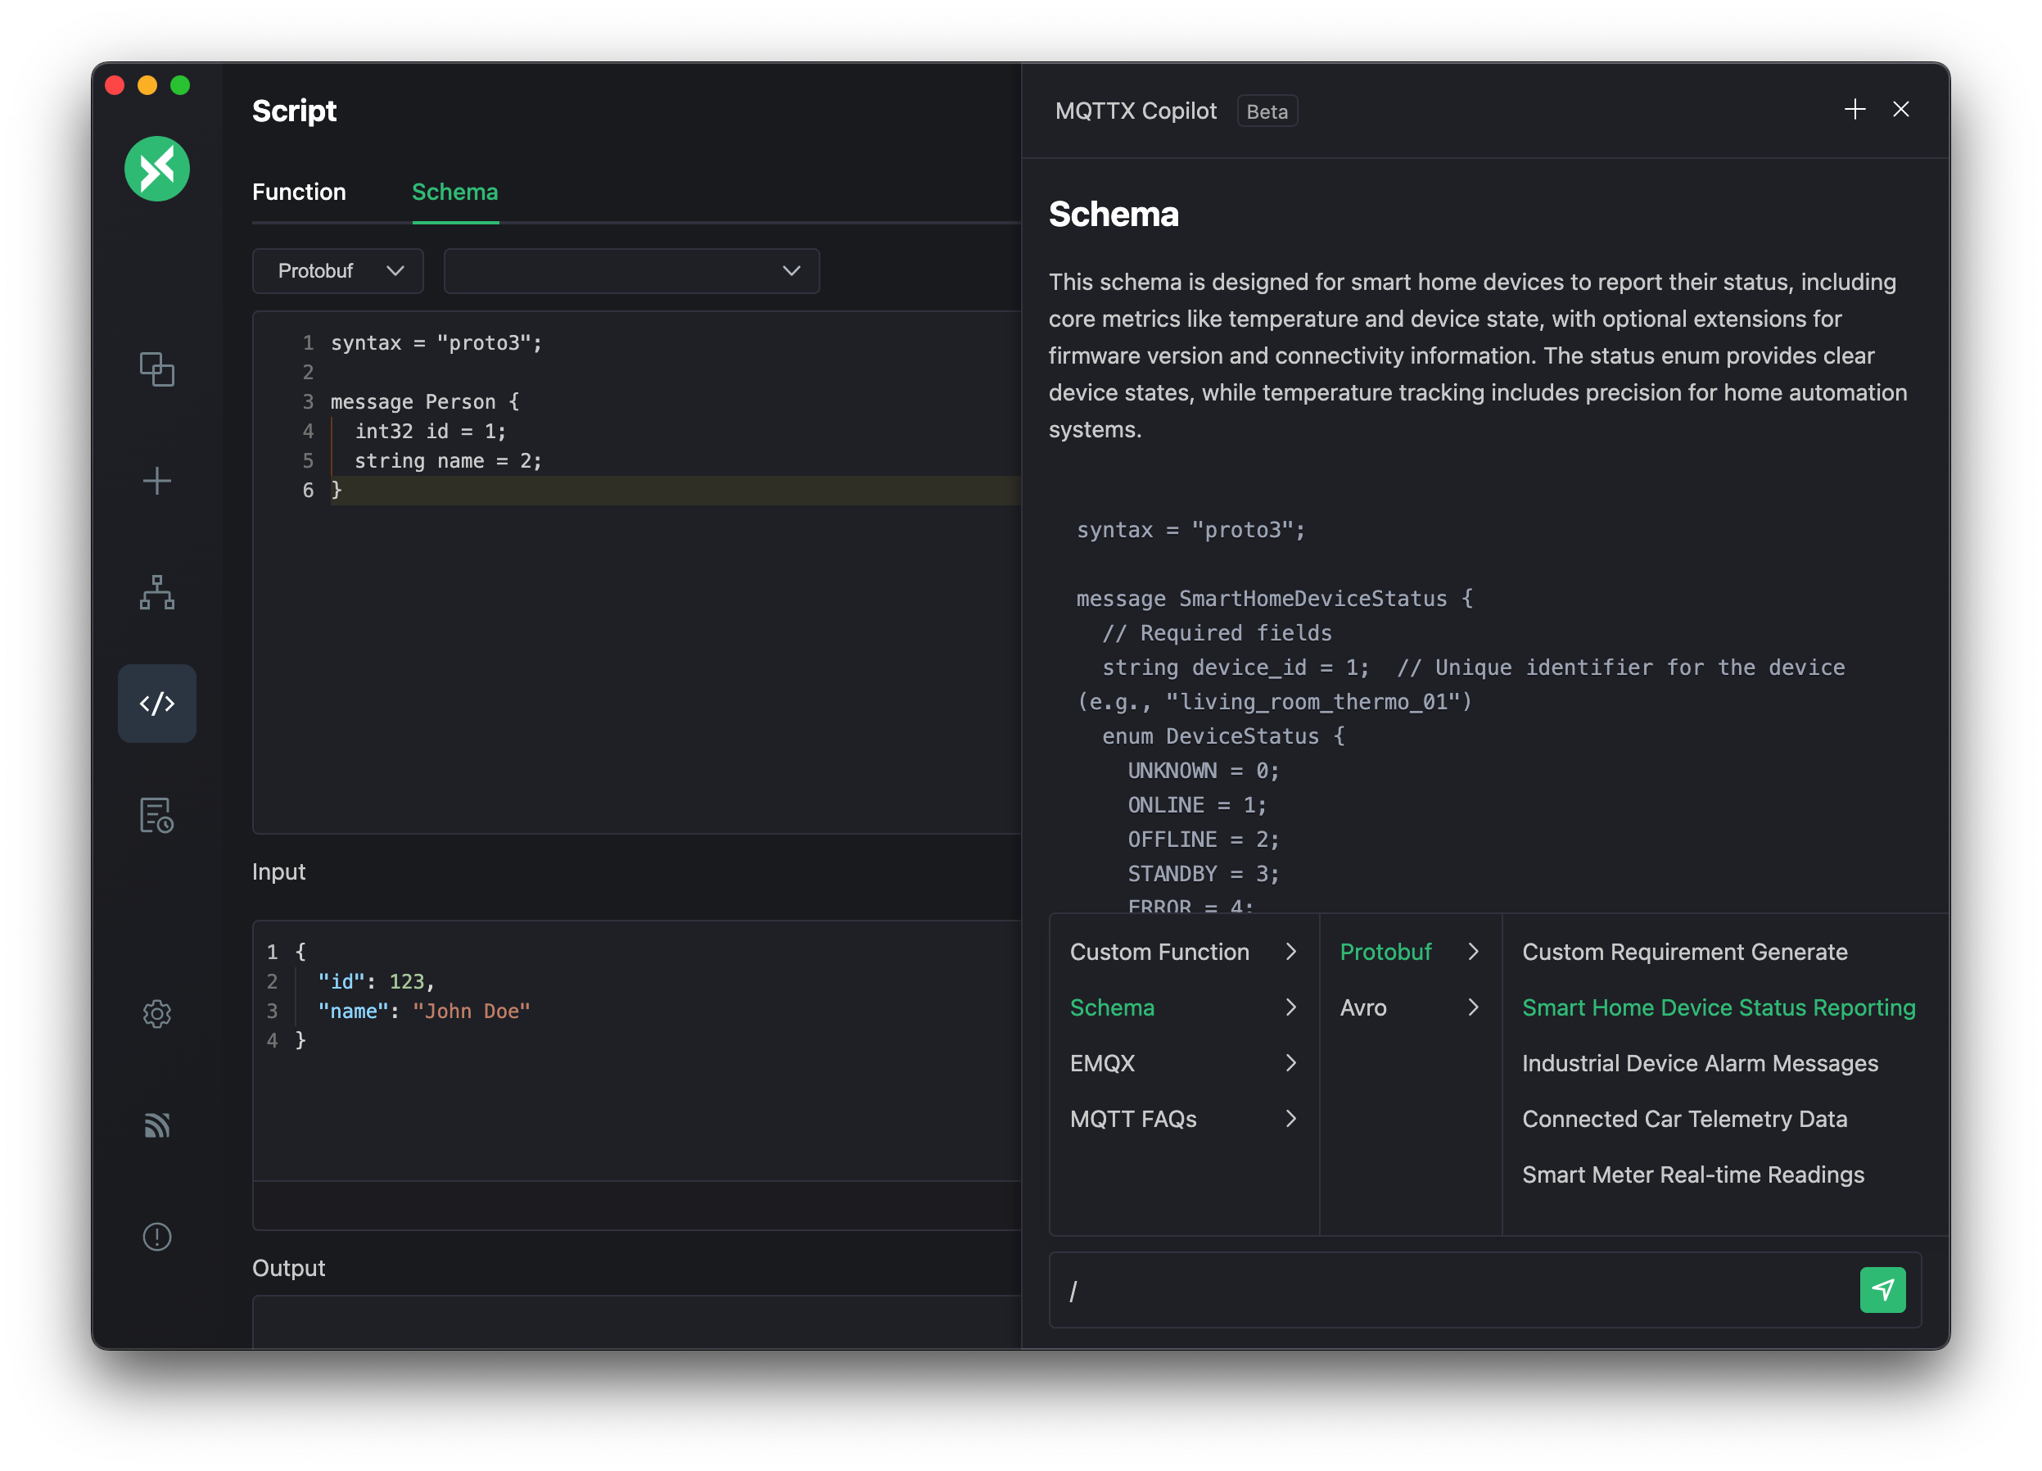Choose Industrial Device Alarm Messages preset
This screenshot has width=2042, height=1471.
[x=1699, y=1064]
